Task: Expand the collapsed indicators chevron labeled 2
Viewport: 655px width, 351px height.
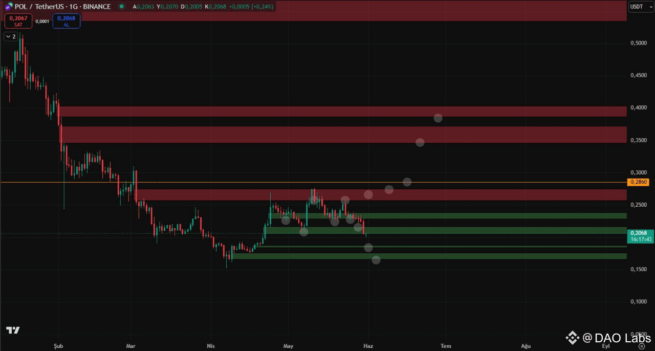Action: (11, 36)
